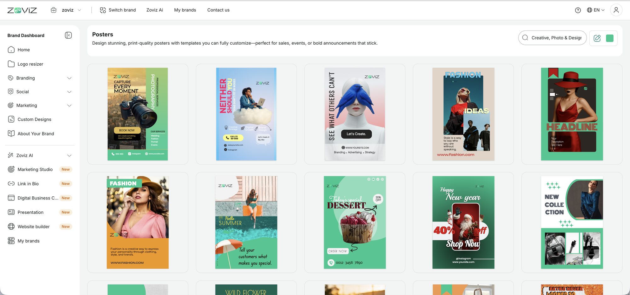Image resolution: width=630 pixels, height=295 pixels.
Task: Click the Posters heading text
Action: tap(103, 35)
